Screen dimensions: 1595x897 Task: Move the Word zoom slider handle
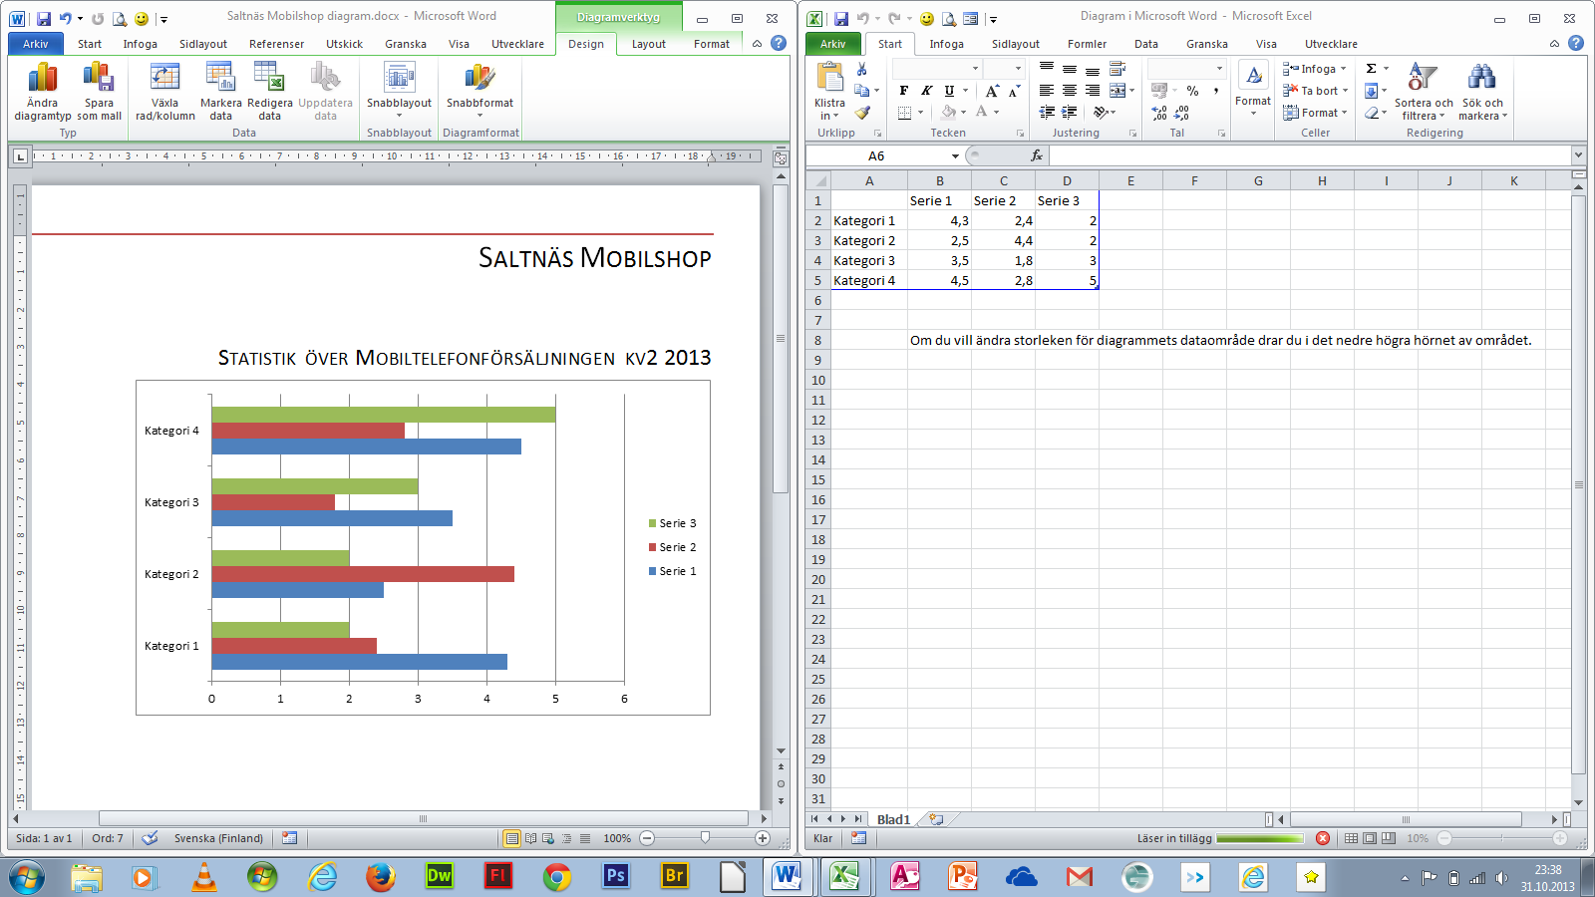coord(705,838)
